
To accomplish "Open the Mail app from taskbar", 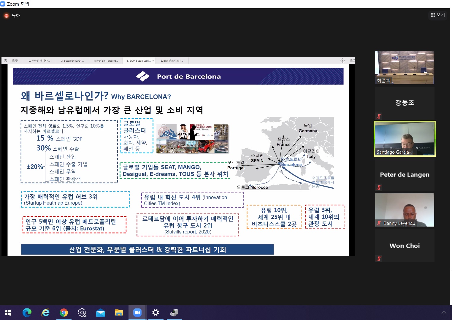I will pos(101,313).
